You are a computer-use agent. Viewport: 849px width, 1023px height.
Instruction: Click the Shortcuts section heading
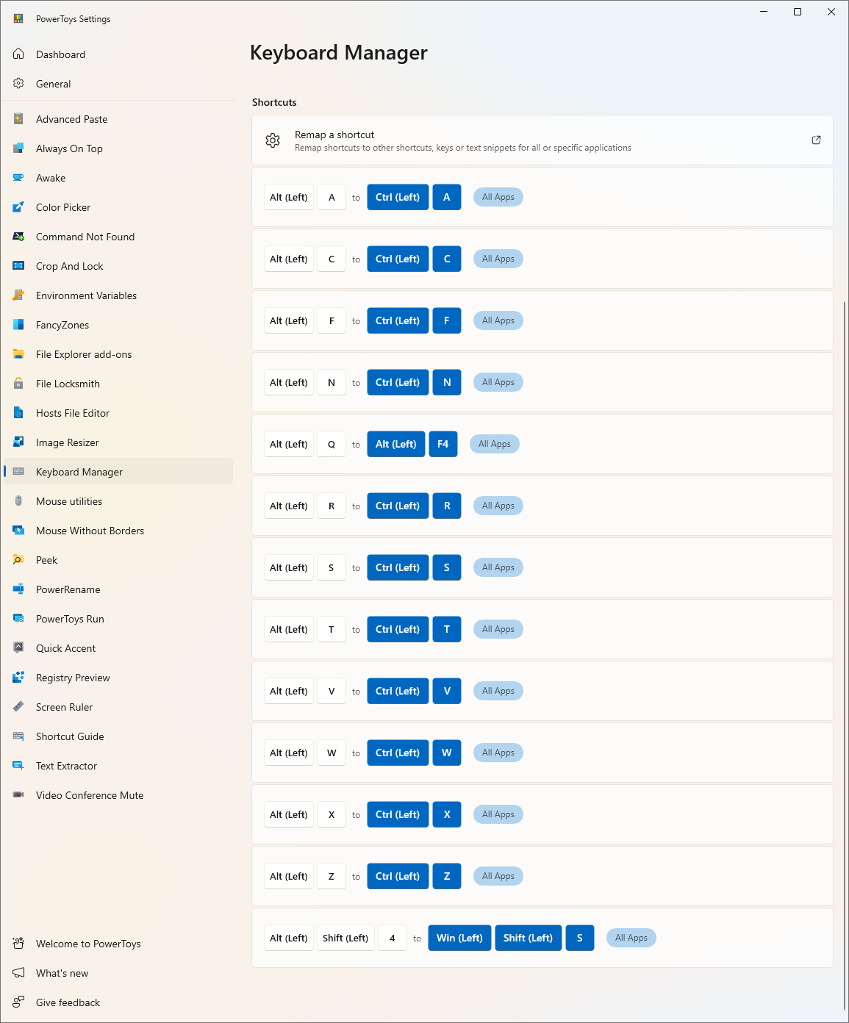point(274,102)
